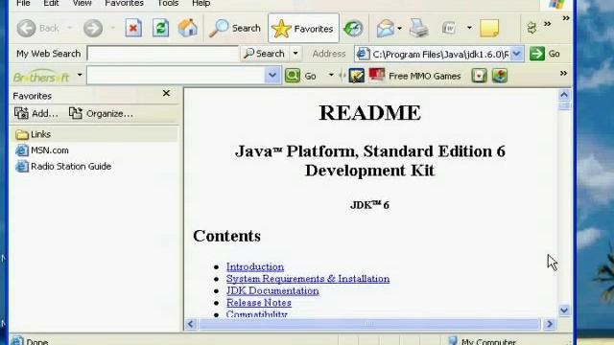Open the Brothersoft logo dropdown arrow
This screenshot has height=345, width=614.
click(x=80, y=75)
